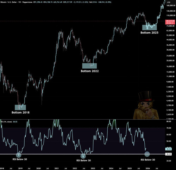The image size is (176, 170).
Task: Click the 60.00 RSI scale label
Action: tap(169, 134)
